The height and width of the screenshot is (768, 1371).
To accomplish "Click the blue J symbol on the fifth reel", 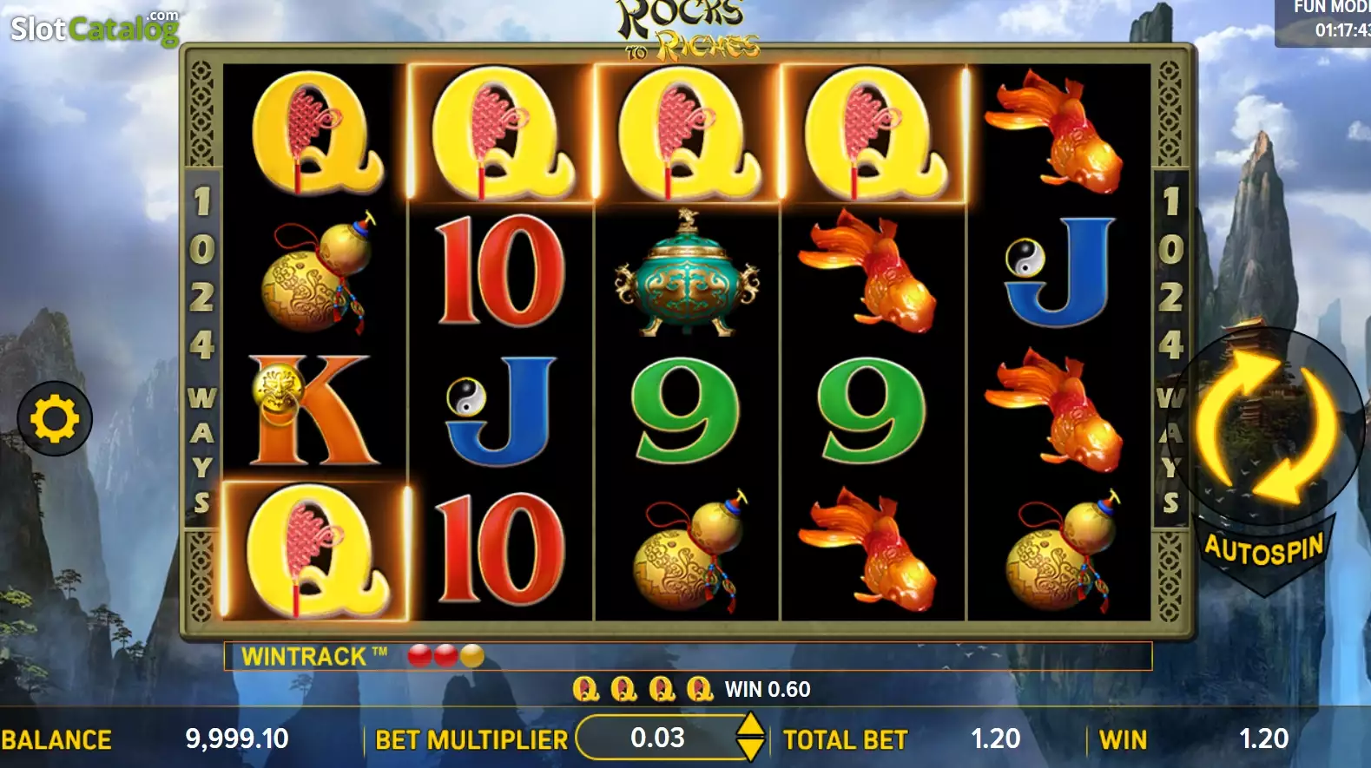I will pyautogui.click(x=1059, y=271).
